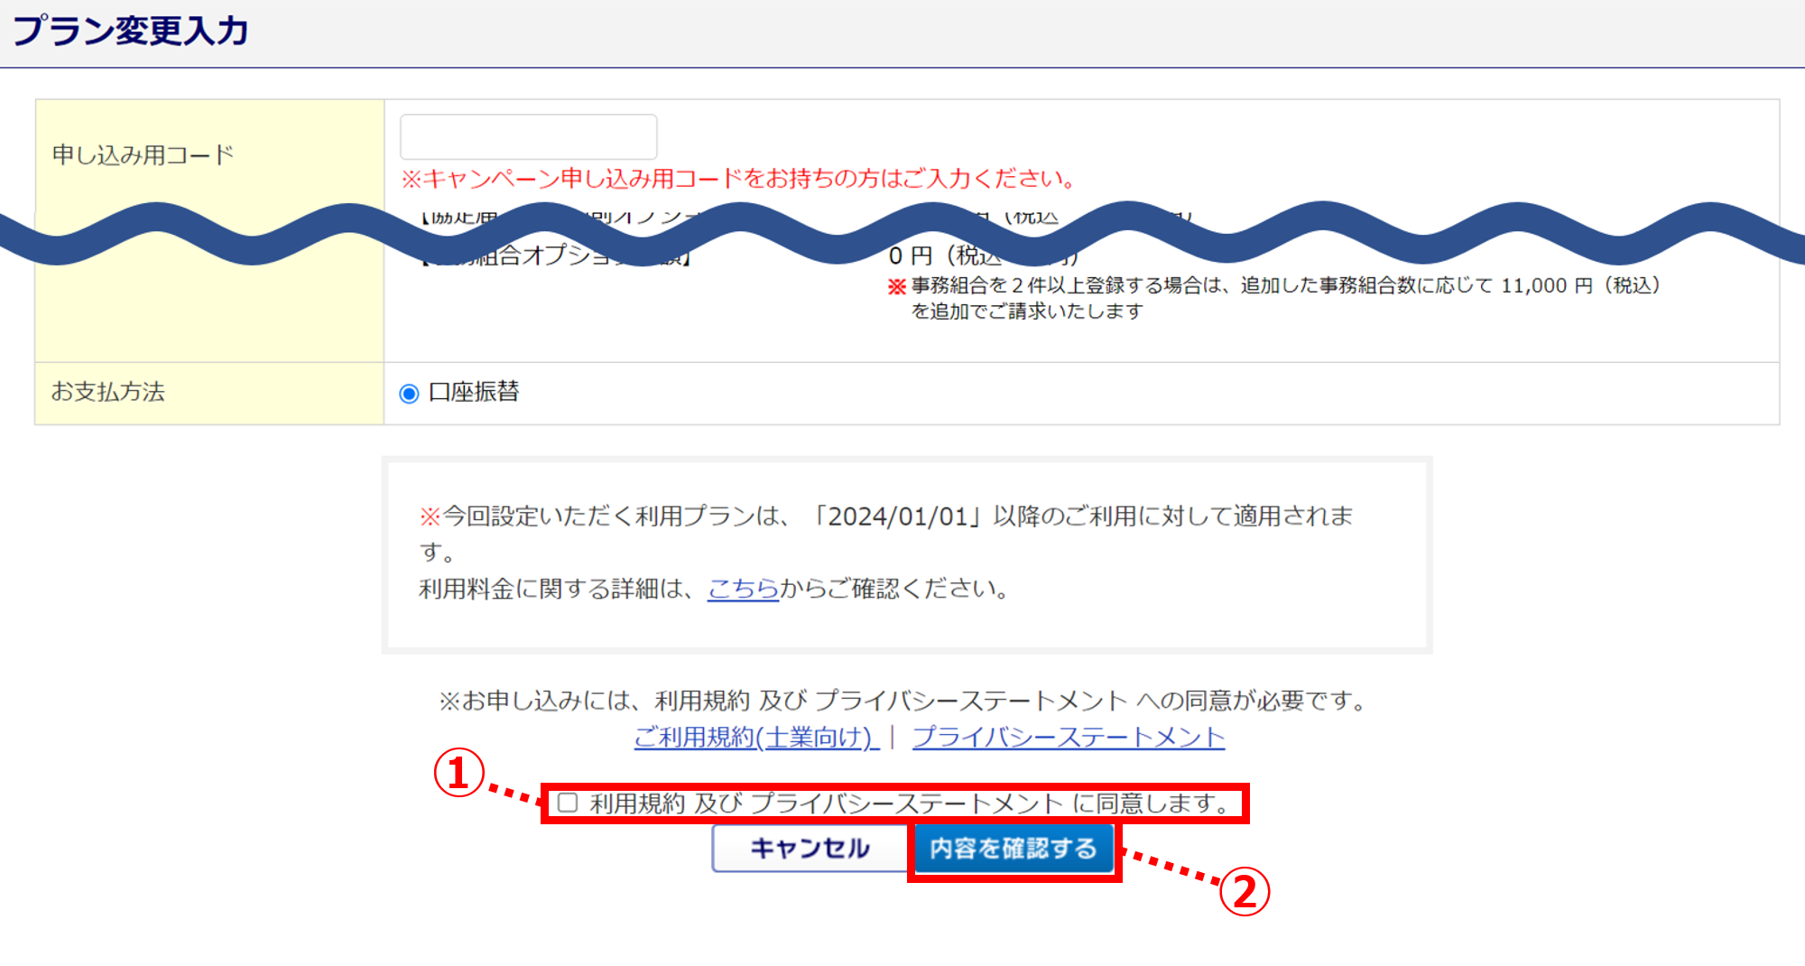Screen dimensions: 1805x966
Task: Check the 利用規約 agreement checkbox
Action: [x=568, y=803]
